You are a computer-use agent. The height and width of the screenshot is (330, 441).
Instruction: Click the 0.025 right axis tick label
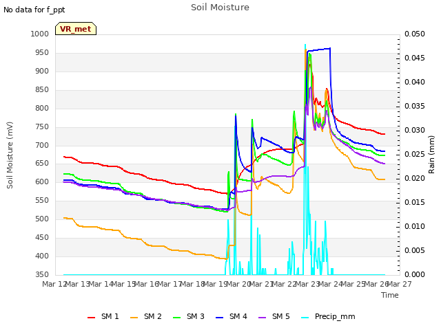pyautogui.click(x=415, y=154)
